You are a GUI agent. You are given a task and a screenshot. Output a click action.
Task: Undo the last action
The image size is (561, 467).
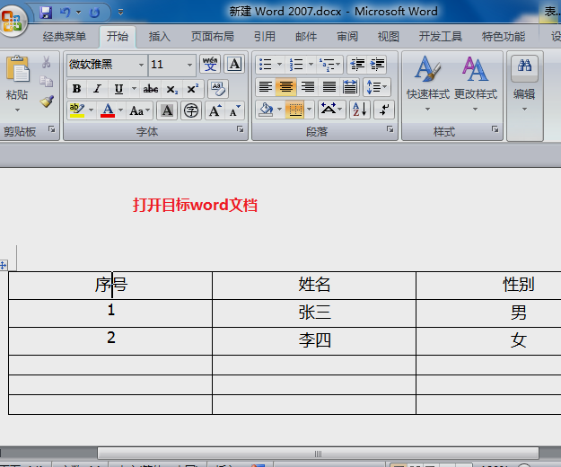[66, 13]
